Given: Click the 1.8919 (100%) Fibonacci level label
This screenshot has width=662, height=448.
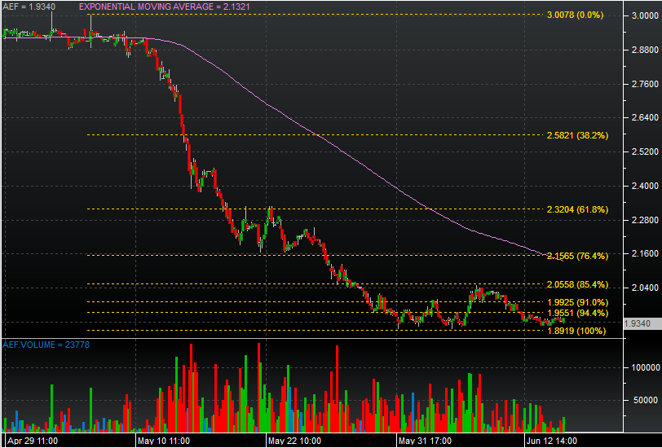Looking at the screenshot, I should click(x=576, y=331).
